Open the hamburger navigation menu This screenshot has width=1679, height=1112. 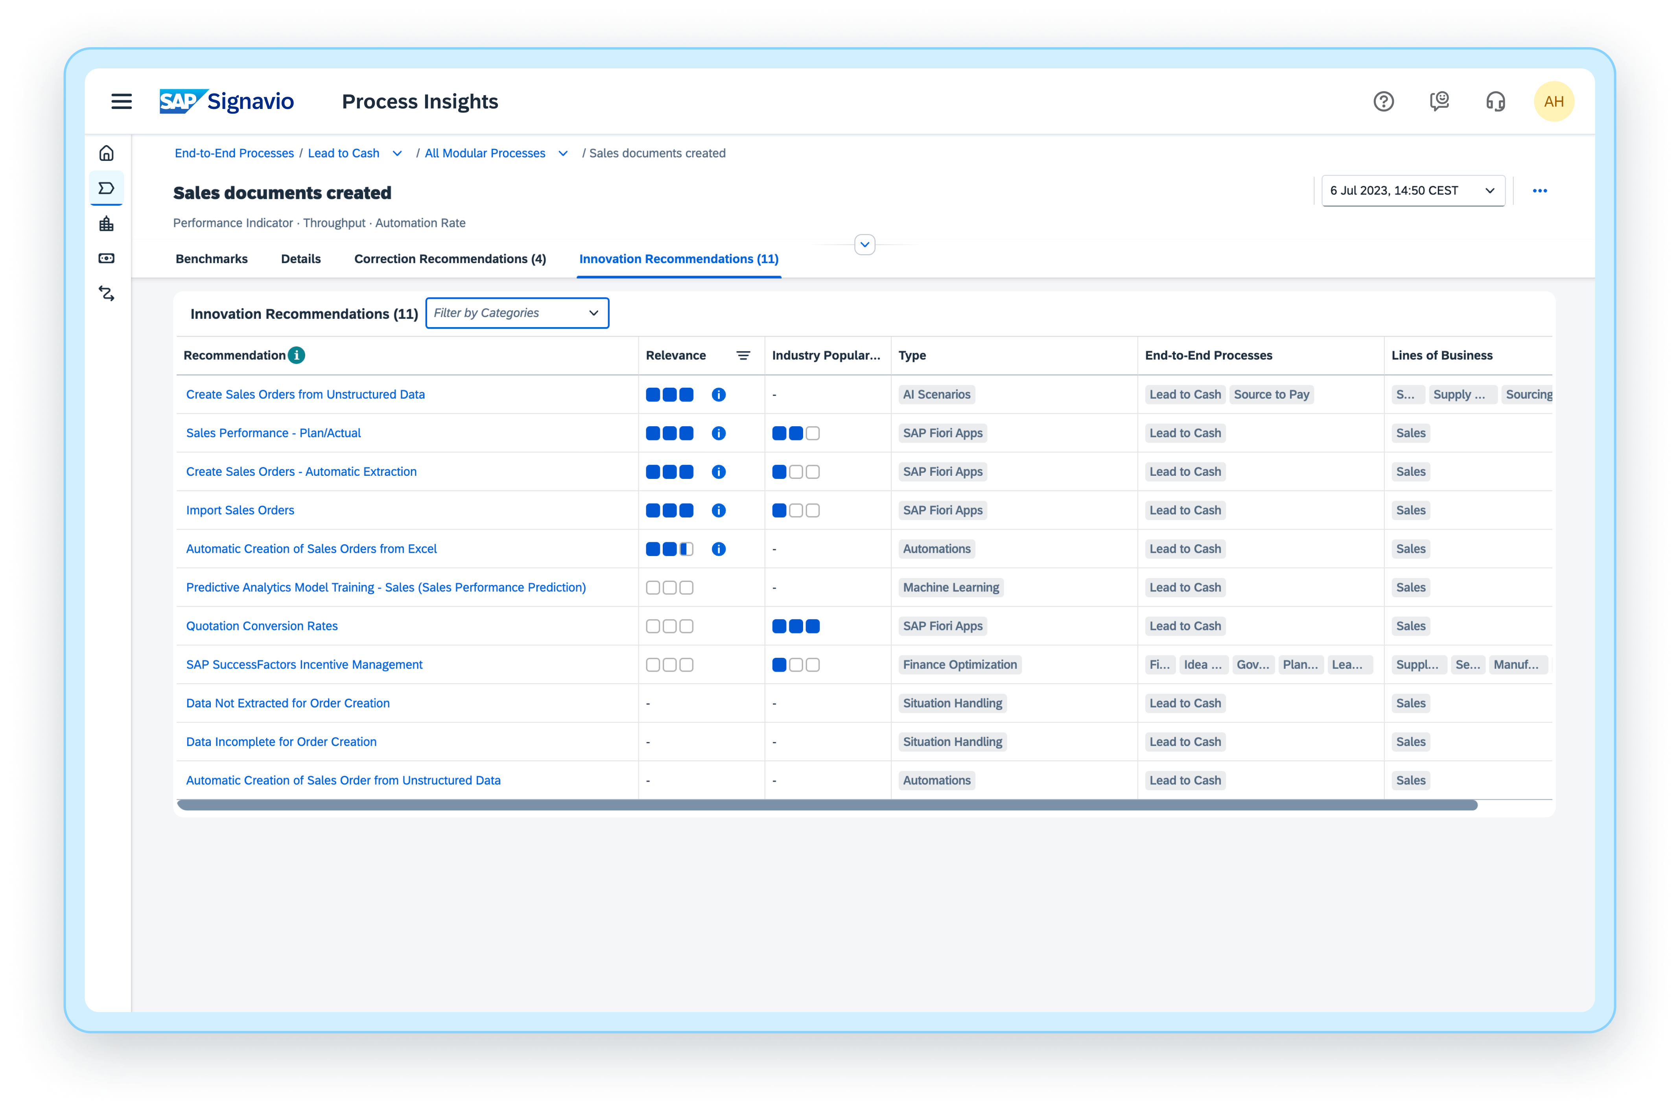[121, 101]
